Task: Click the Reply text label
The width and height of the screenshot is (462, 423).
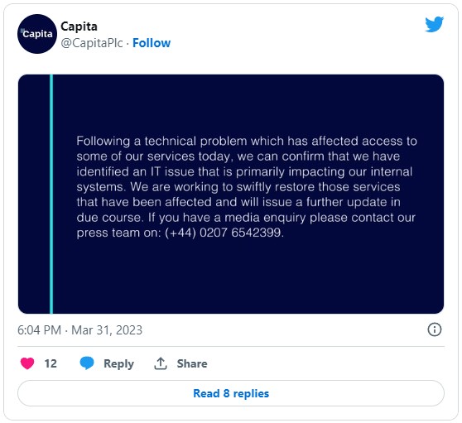Action: coord(118,363)
